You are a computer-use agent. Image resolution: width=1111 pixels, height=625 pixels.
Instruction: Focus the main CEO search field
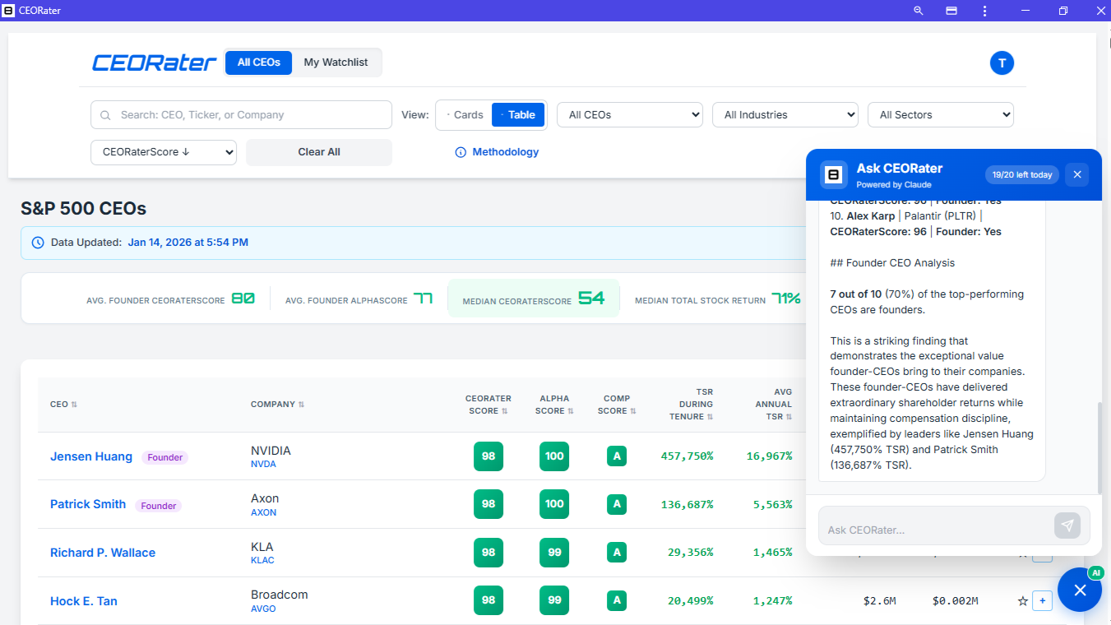241,115
